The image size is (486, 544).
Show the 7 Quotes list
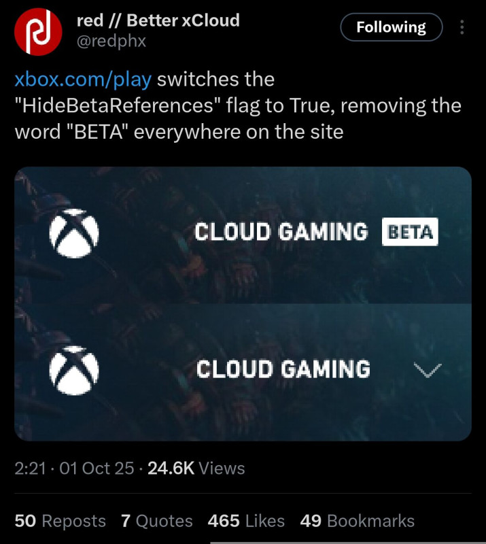click(x=156, y=521)
